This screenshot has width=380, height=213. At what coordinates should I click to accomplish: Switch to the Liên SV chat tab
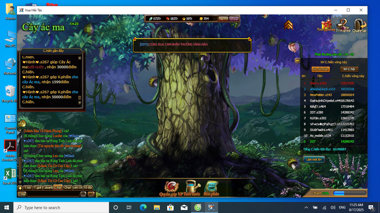coord(78,187)
